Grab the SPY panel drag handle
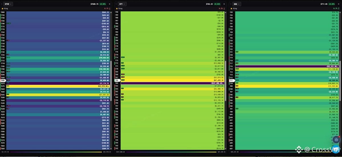The height and width of the screenshot is (157, 342). 117,4
